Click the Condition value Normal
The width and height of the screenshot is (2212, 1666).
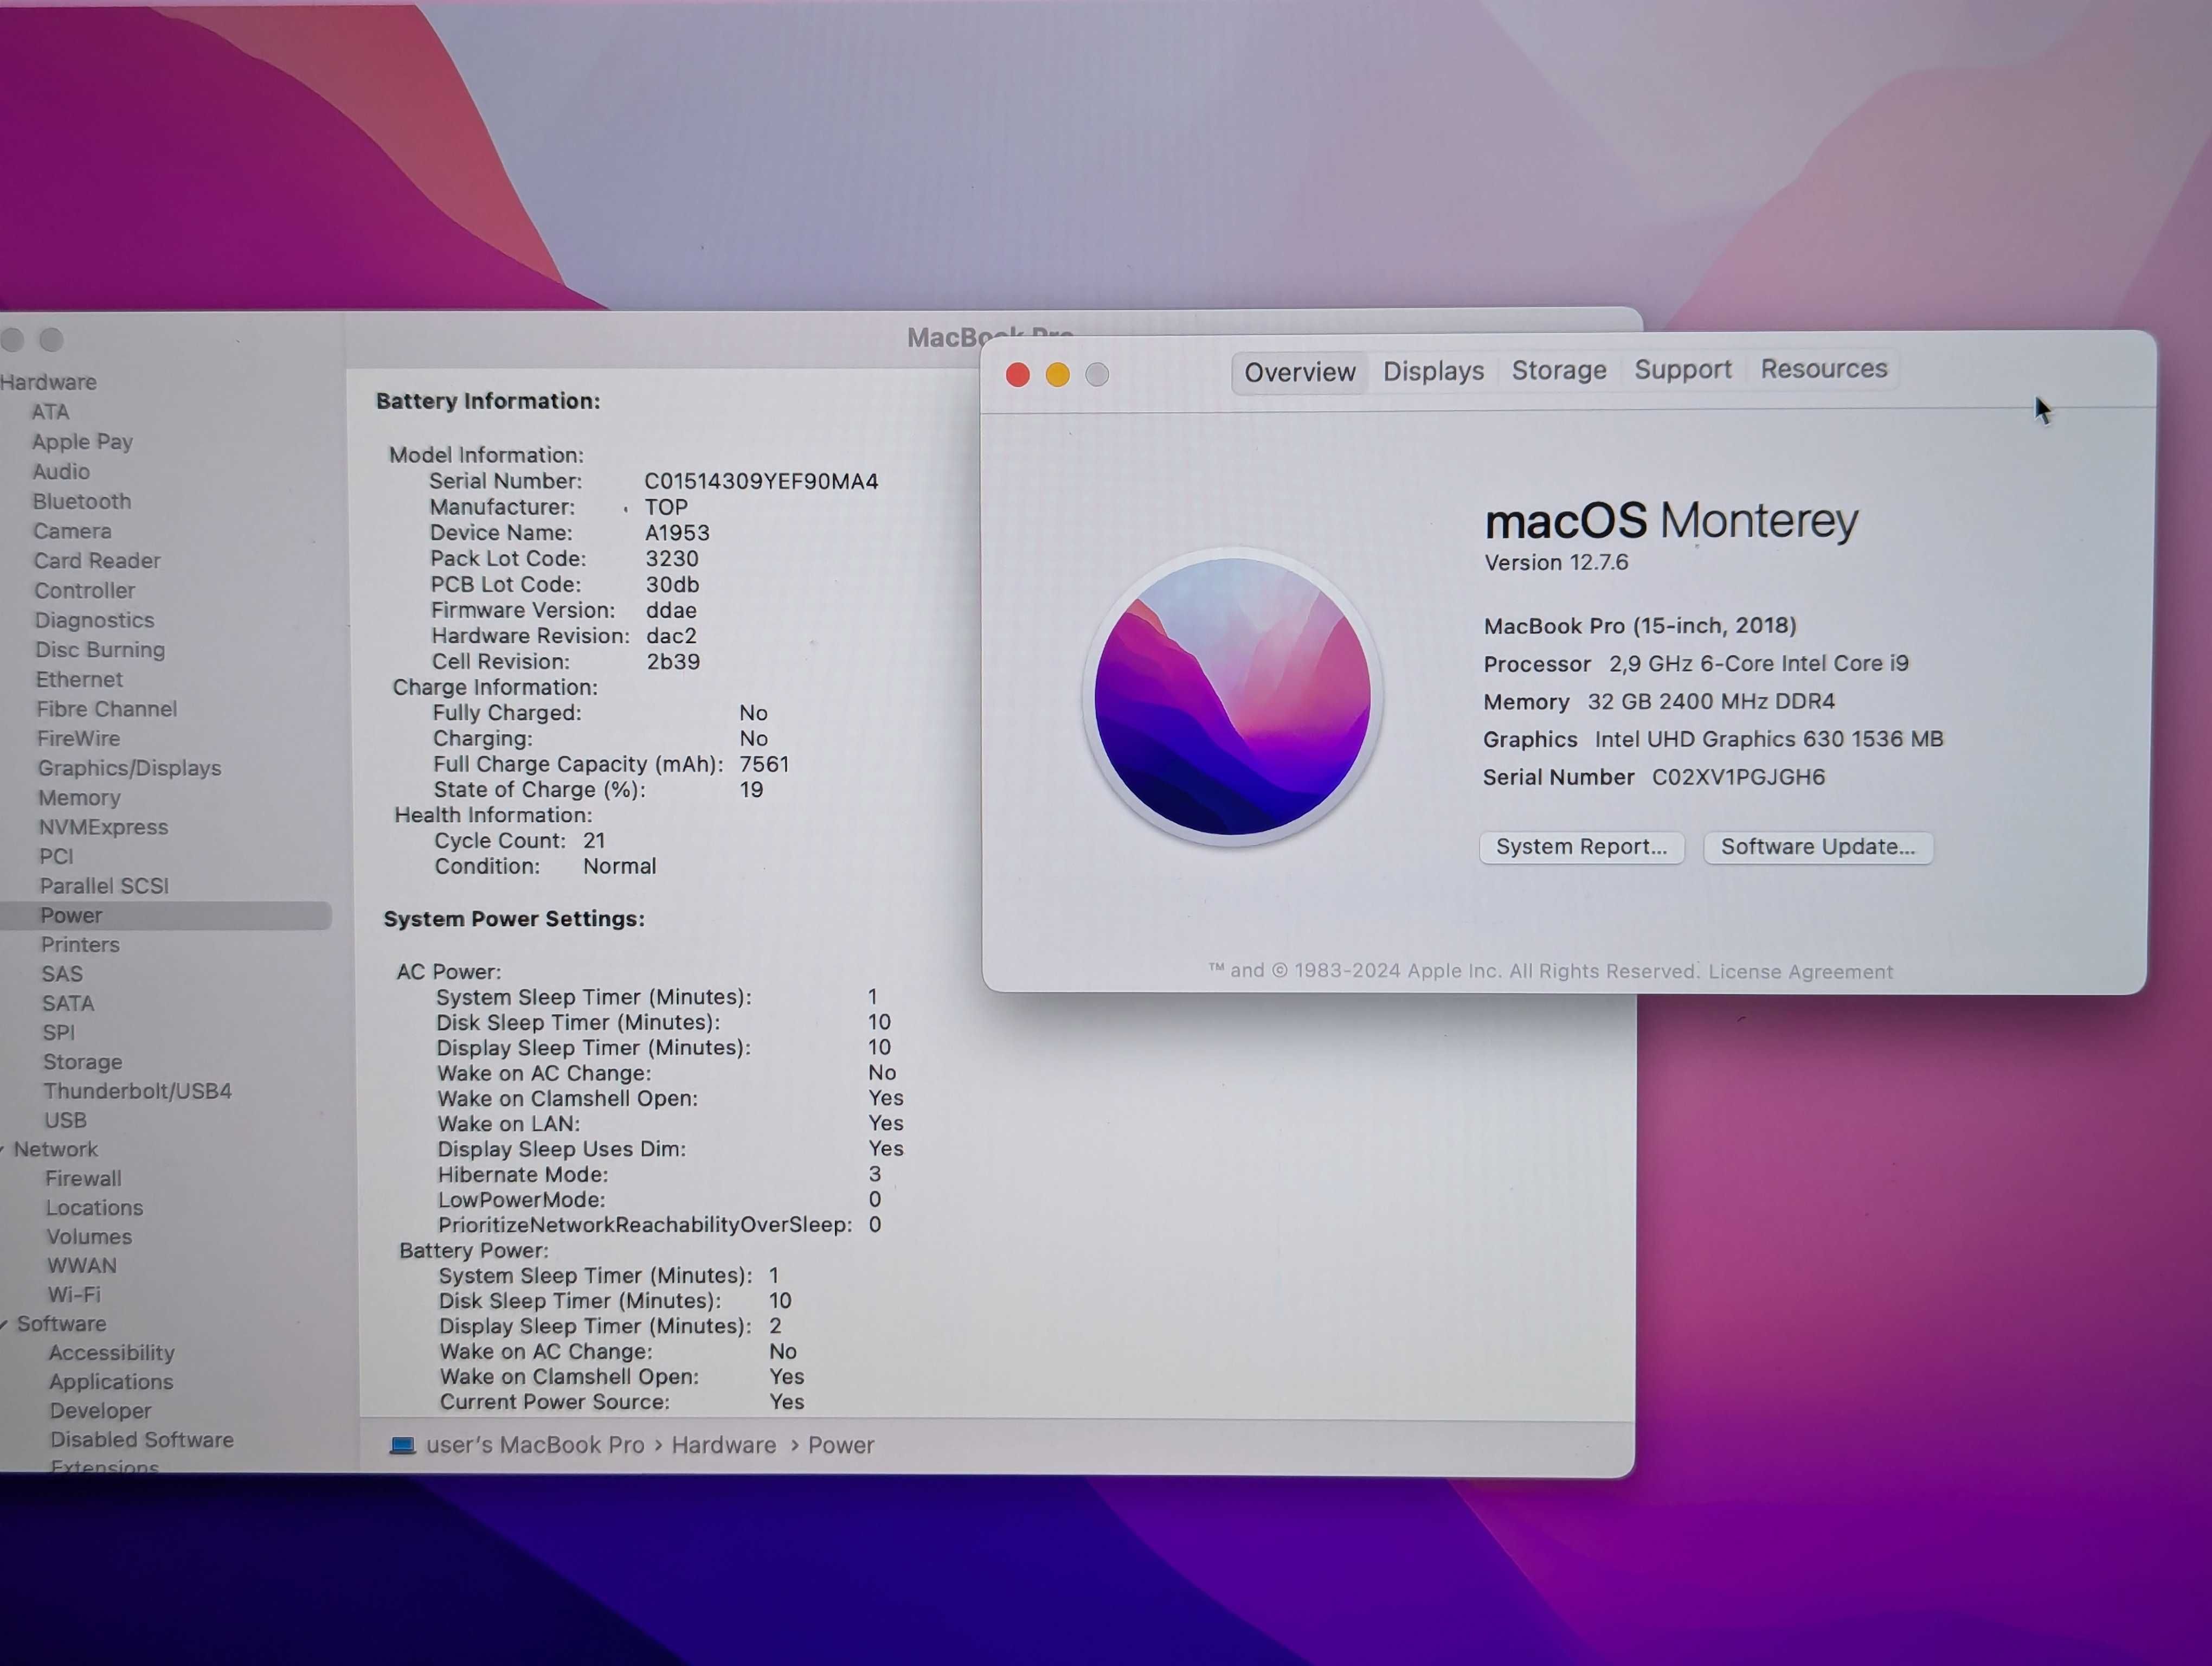pos(619,867)
